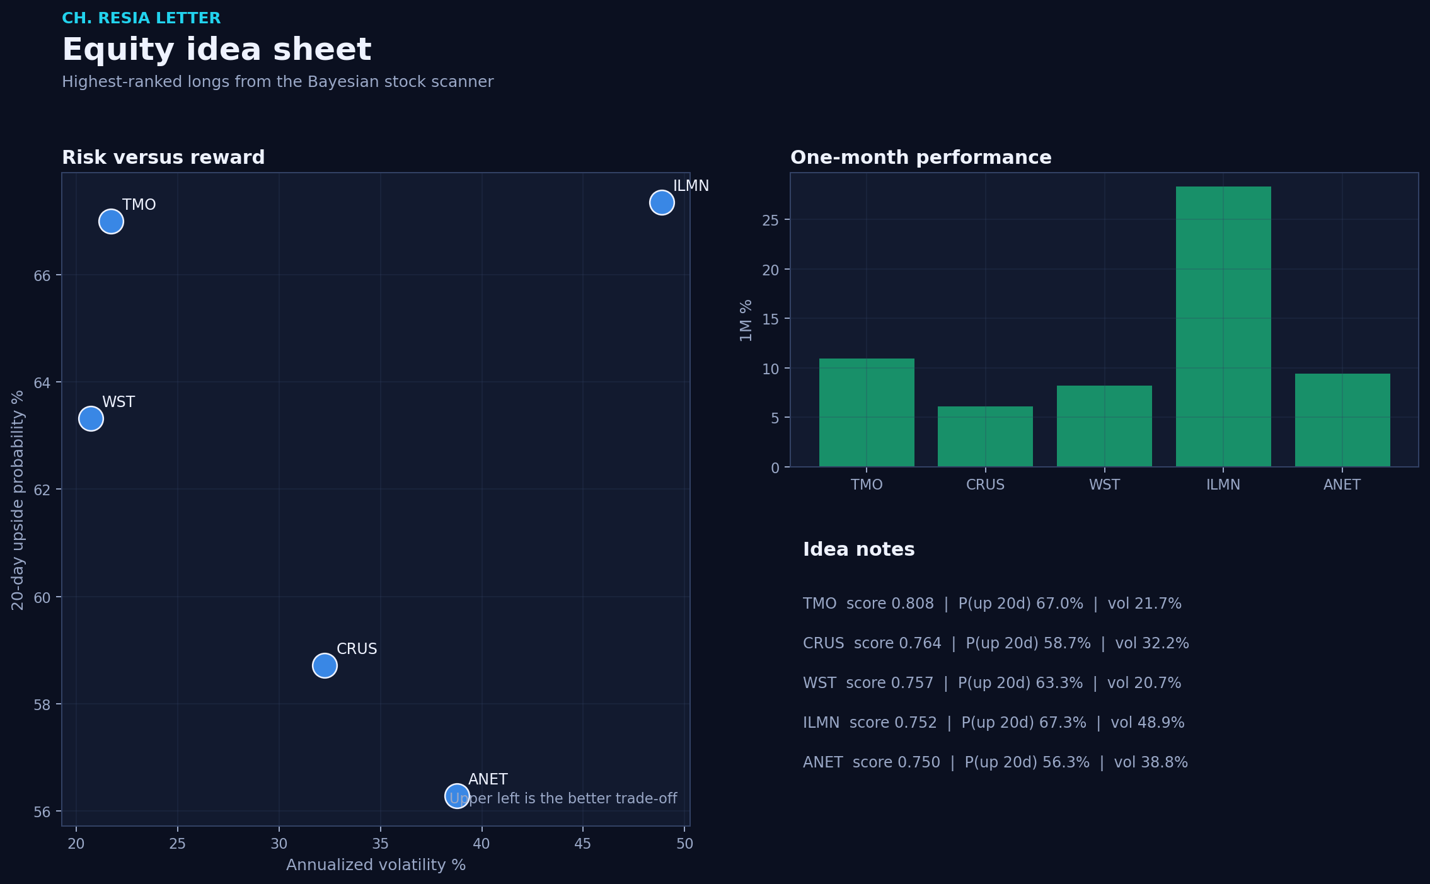Viewport: 1430px width, 884px height.
Task: Click the ILMN label beside scatter point
Action: coord(691,186)
